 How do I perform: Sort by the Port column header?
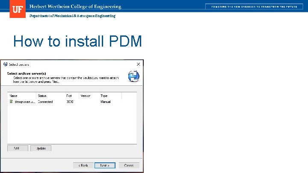point(72,96)
